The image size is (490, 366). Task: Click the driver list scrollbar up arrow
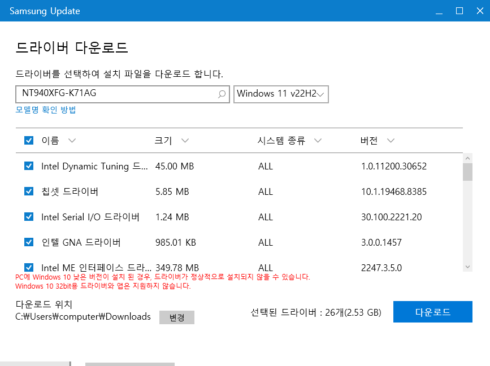click(x=467, y=158)
